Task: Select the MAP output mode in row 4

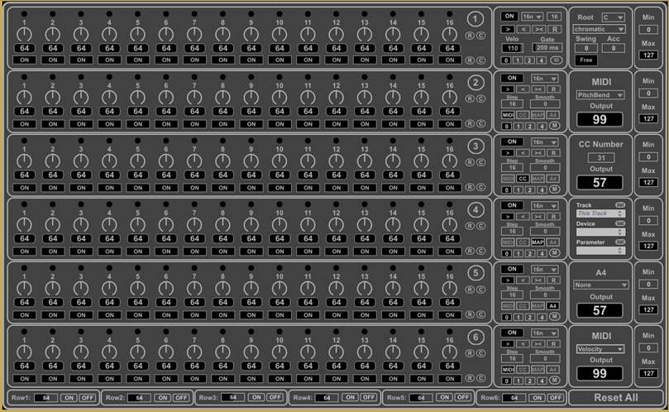Action: (538, 242)
